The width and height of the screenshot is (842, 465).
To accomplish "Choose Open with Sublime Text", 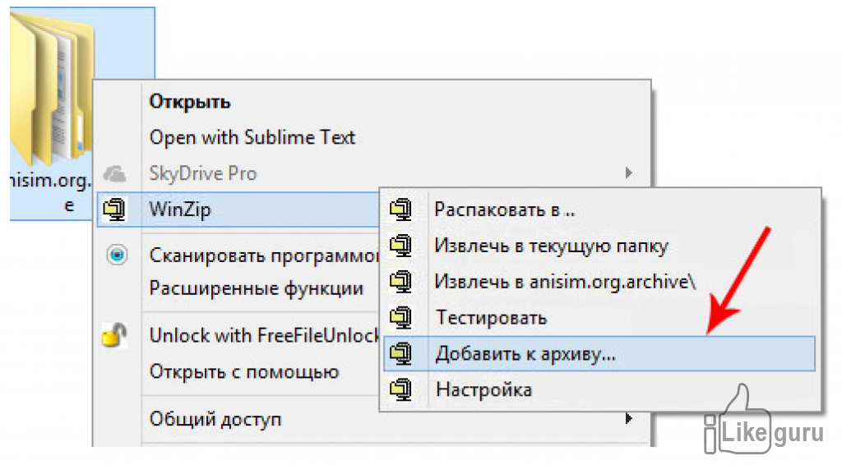I will (x=252, y=137).
